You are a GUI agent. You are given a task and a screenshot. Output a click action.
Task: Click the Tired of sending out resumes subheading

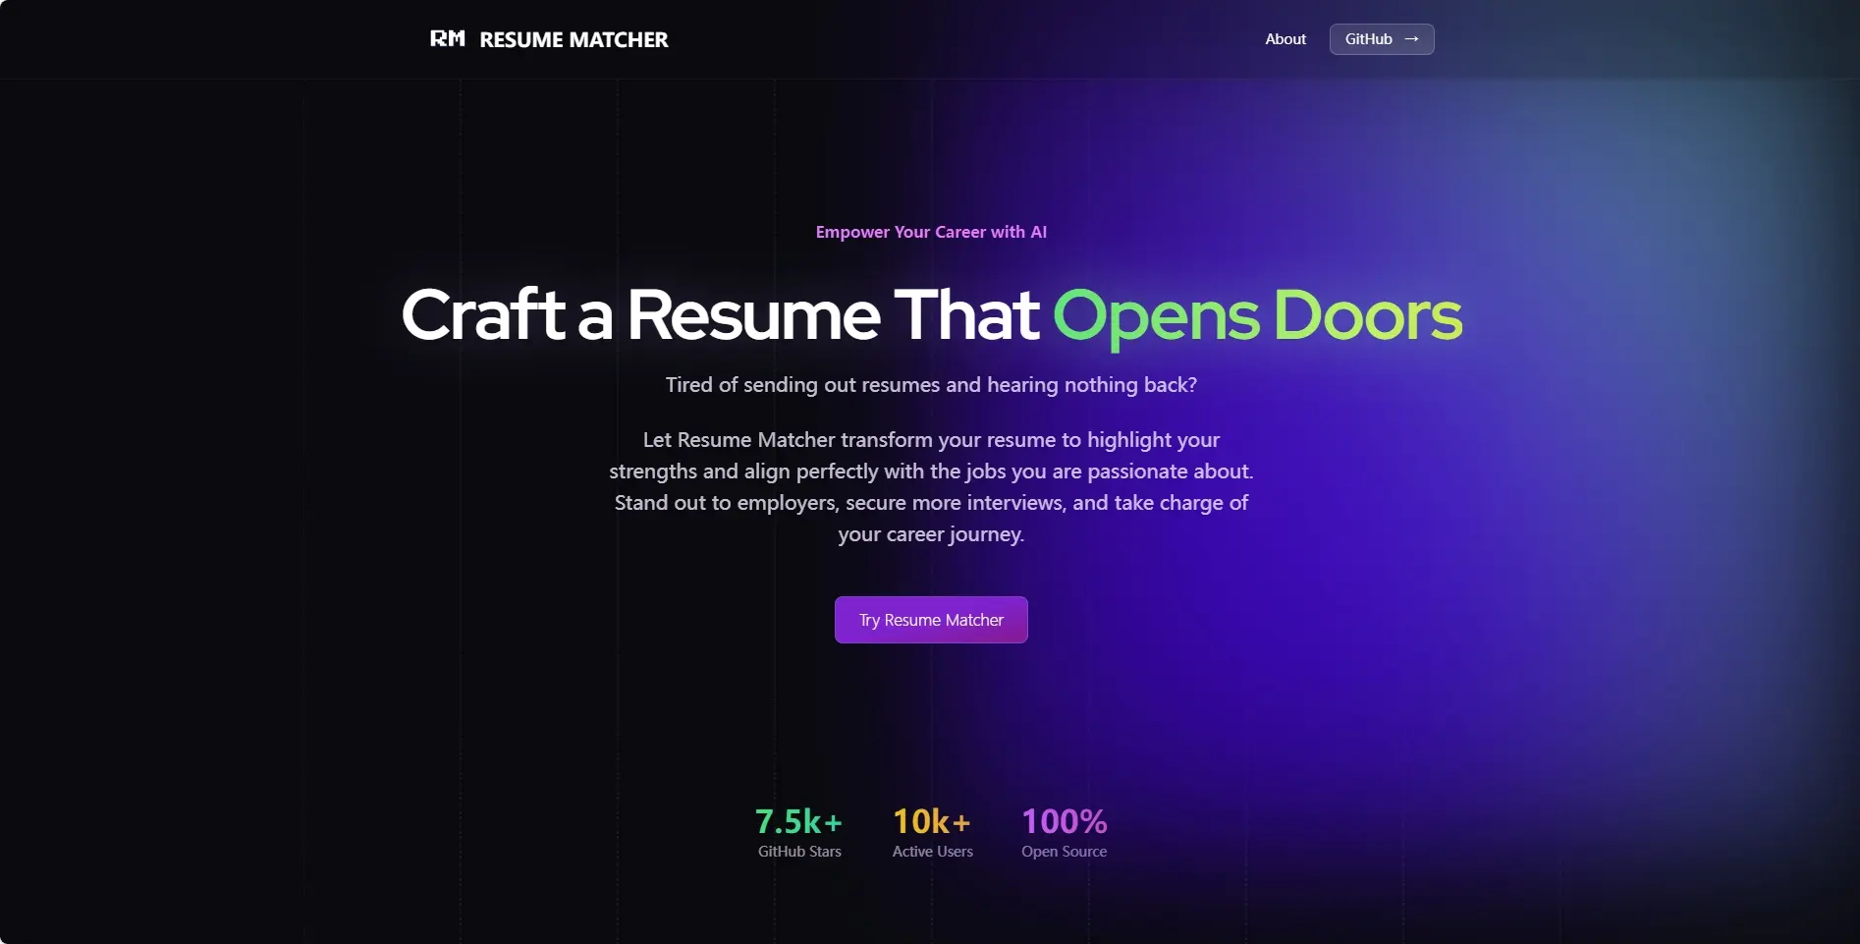(x=930, y=384)
